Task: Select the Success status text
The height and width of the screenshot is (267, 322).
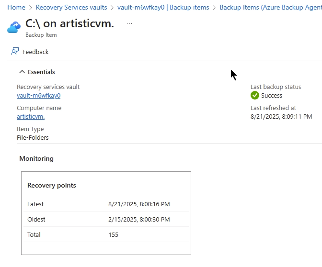Action: click(x=272, y=96)
